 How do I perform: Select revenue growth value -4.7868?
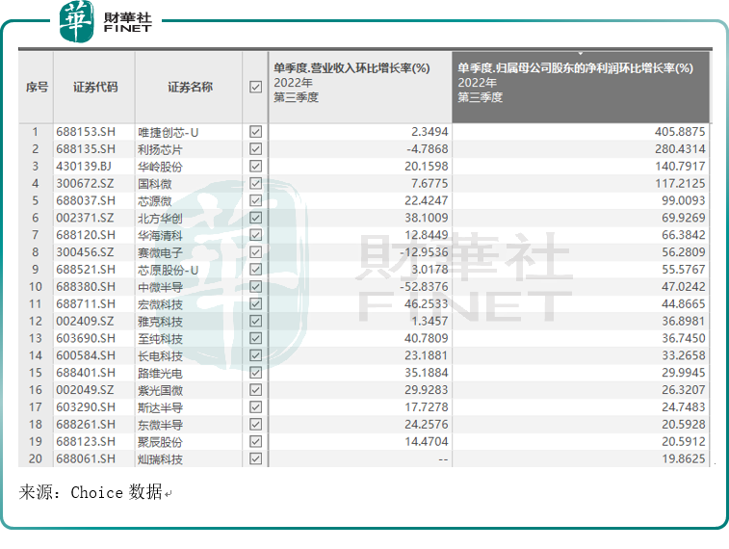[427, 149]
